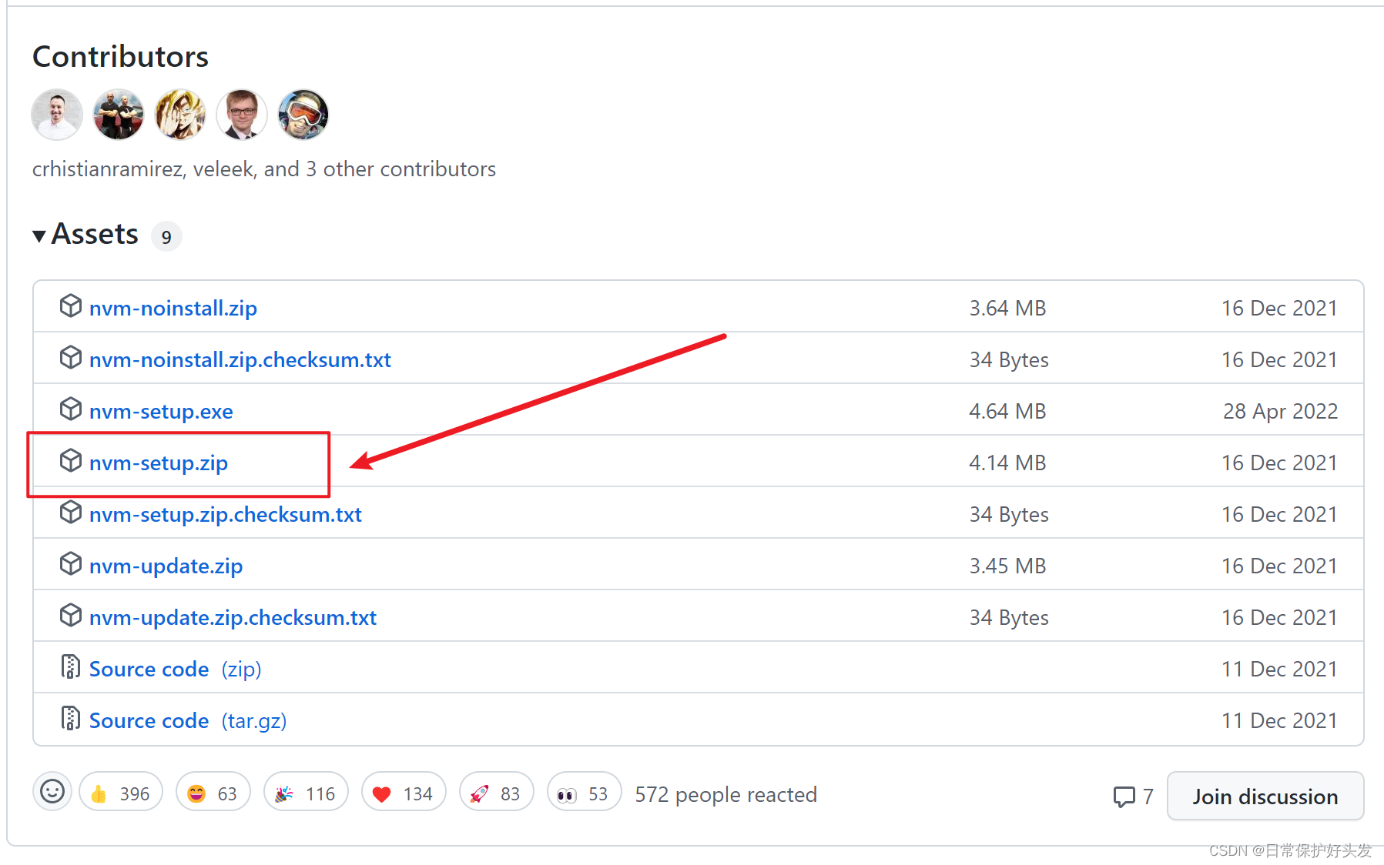The height and width of the screenshot is (865, 1384).
Task: Click '572 people reacted' text
Action: click(x=726, y=794)
